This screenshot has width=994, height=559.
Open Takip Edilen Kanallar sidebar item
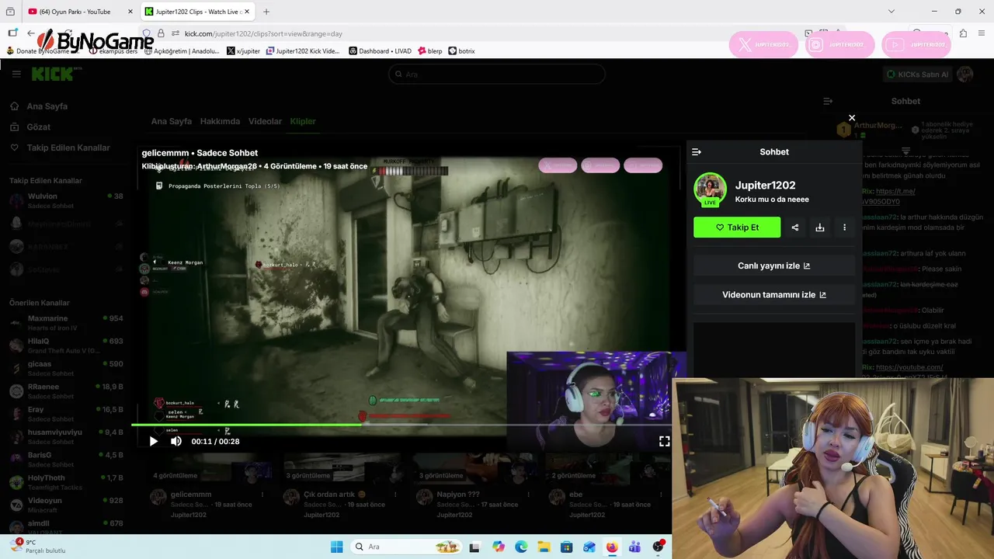coord(68,148)
